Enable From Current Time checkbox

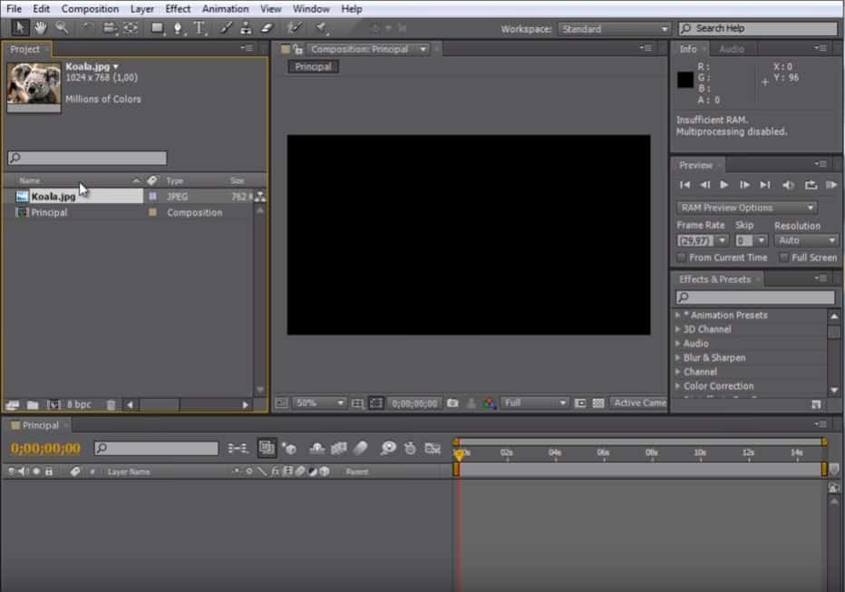click(x=681, y=257)
